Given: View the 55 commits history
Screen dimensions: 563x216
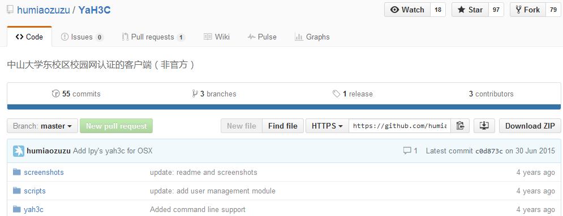Looking at the screenshot, I should (x=76, y=94).
